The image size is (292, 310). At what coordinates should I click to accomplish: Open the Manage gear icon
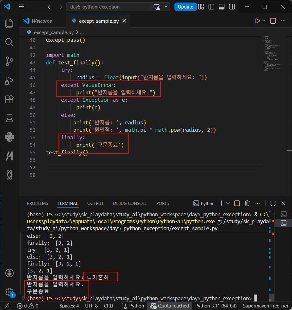pyautogui.click(x=9, y=292)
